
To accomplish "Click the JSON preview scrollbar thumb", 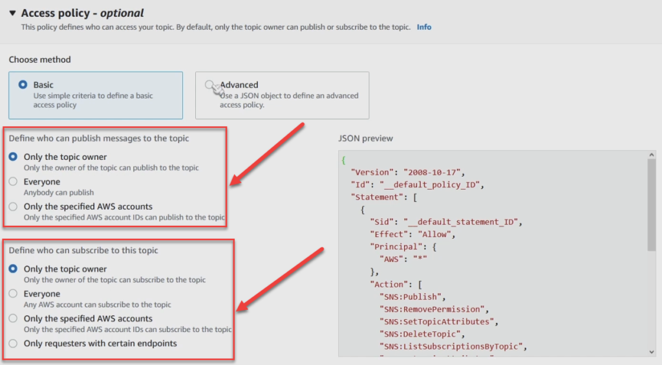I will [651, 204].
